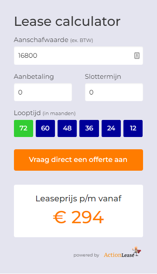Click the Slottermijn label text

pos(103,77)
